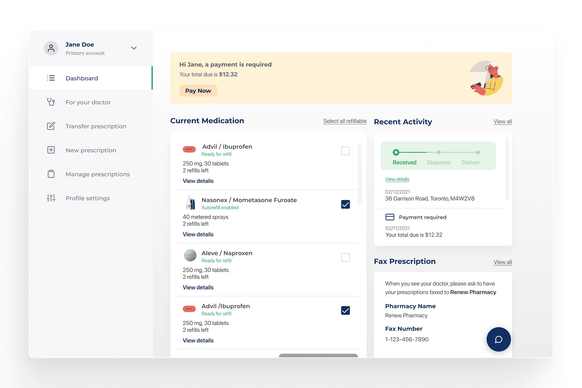Expand the Jane Doe account chevron
The height and width of the screenshot is (388, 582).
(134, 48)
